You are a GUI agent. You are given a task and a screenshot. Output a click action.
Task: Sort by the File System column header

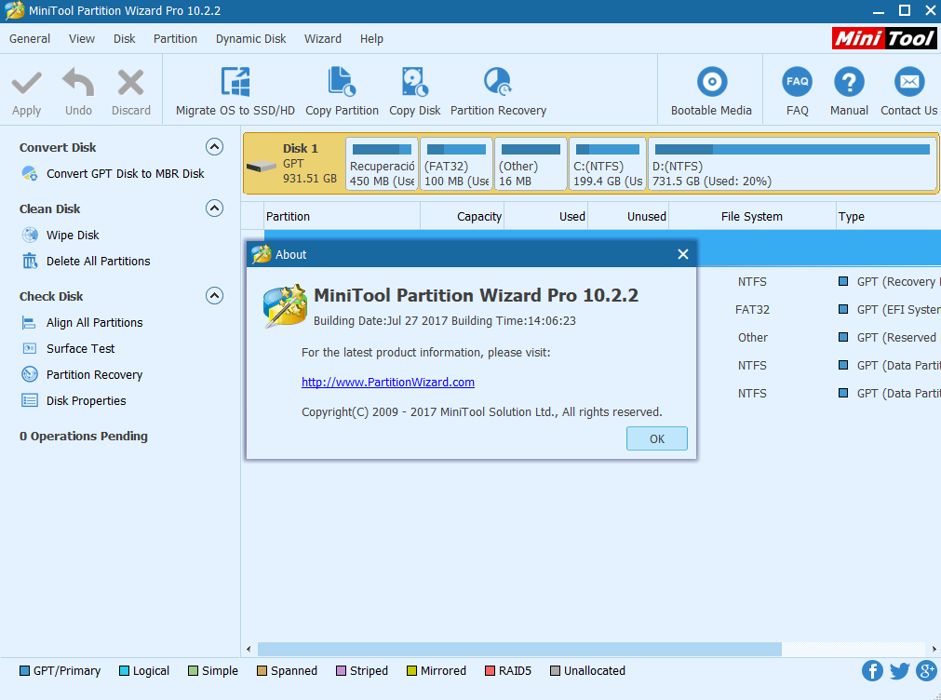point(752,216)
